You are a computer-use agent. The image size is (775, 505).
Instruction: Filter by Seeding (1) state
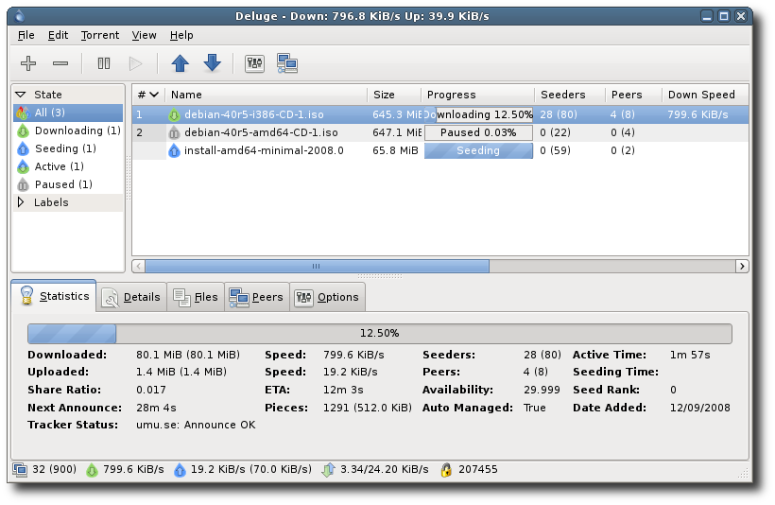(x=68, y=148)
